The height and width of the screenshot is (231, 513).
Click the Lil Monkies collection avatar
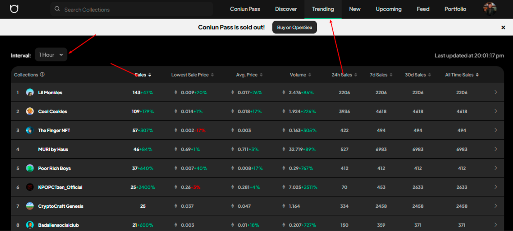pyautogui.click(x=30, y=93)
